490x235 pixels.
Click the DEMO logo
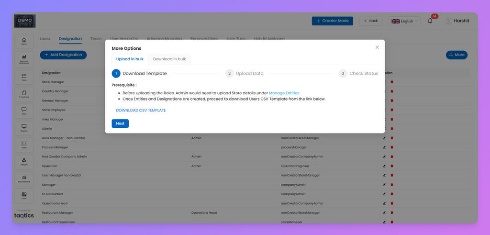pyautogui.click(x=25, y=21)
